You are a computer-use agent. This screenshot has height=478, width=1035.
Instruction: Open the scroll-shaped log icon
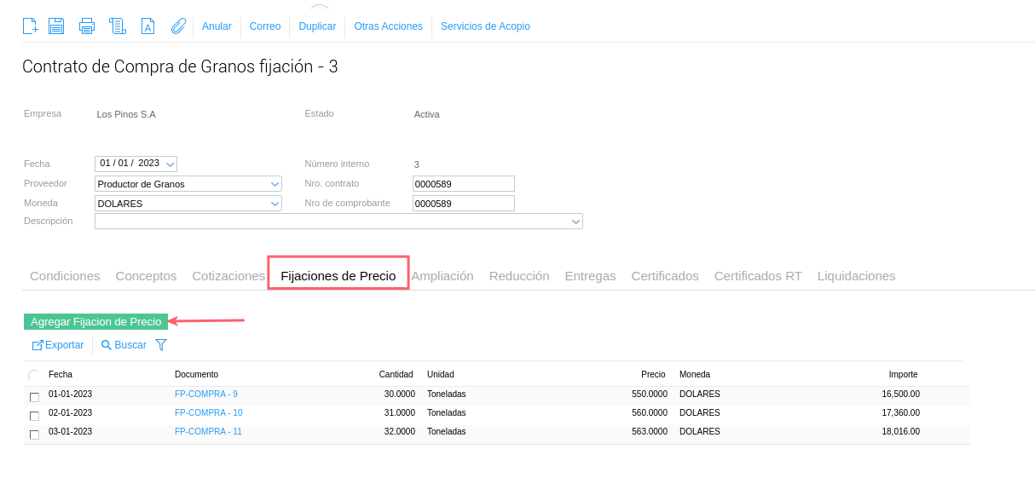coord(118,26)
